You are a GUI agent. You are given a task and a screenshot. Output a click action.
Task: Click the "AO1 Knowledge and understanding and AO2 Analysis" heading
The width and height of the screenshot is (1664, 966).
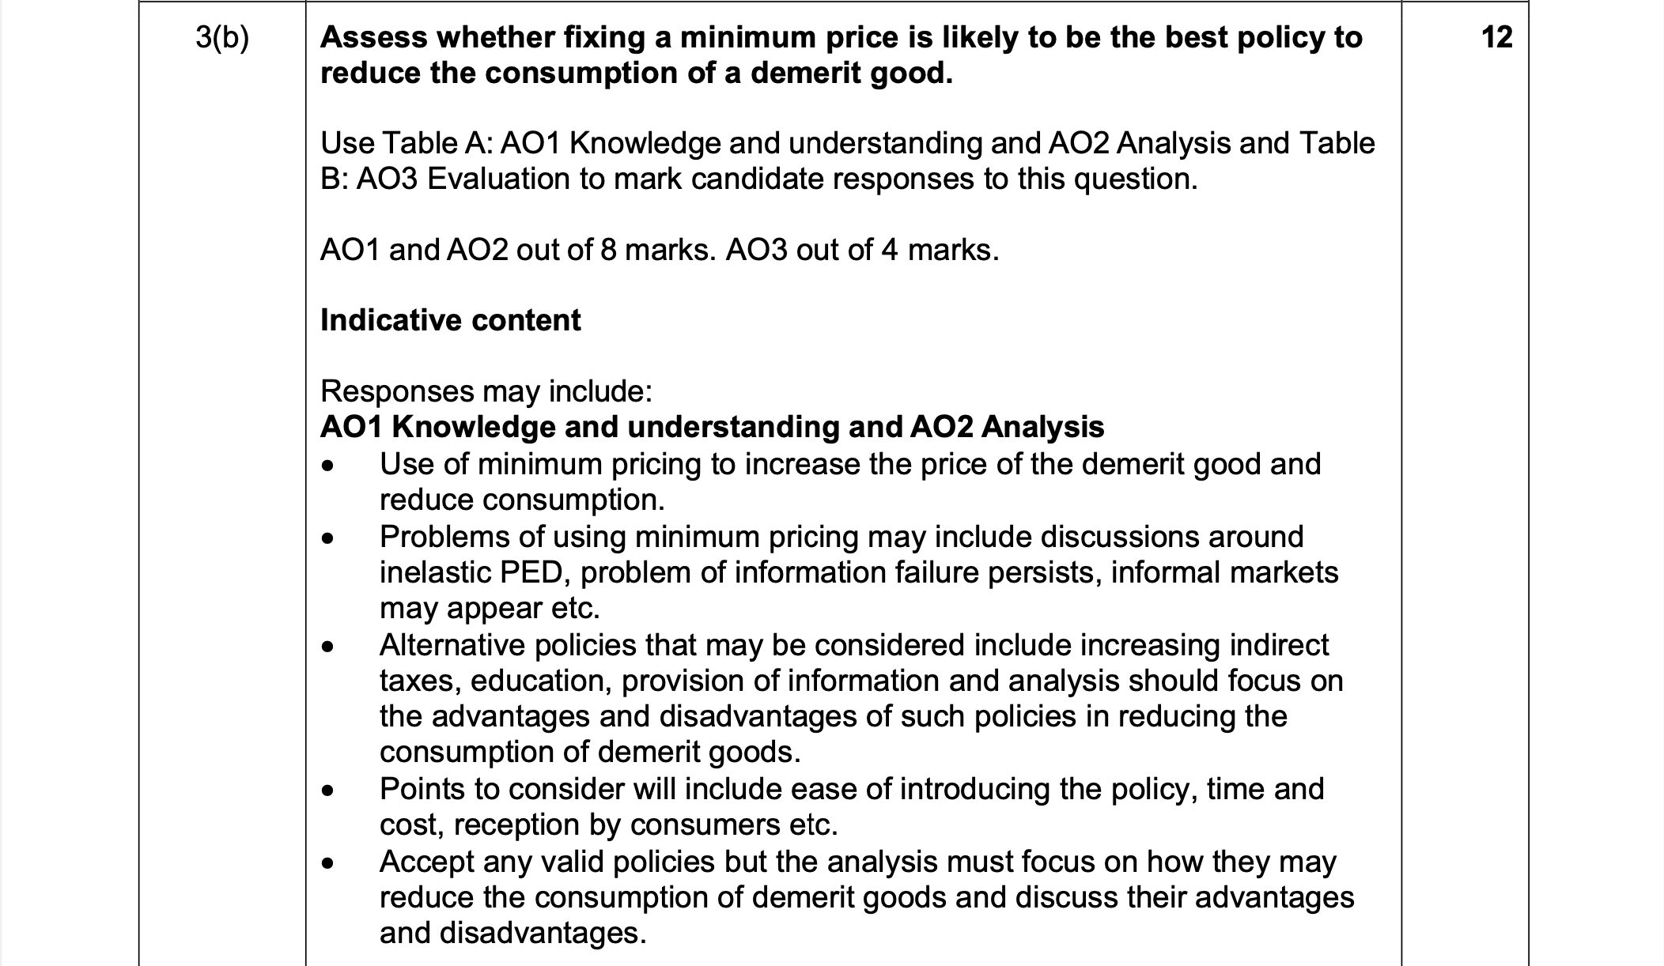point(712,427)
